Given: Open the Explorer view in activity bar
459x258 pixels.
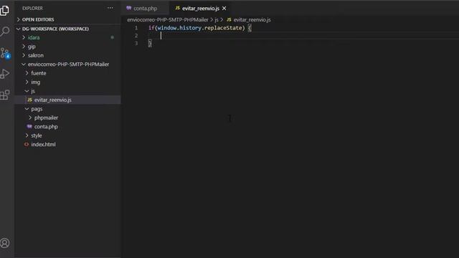Looking at the screenshot, I should (x=5, y=10).
